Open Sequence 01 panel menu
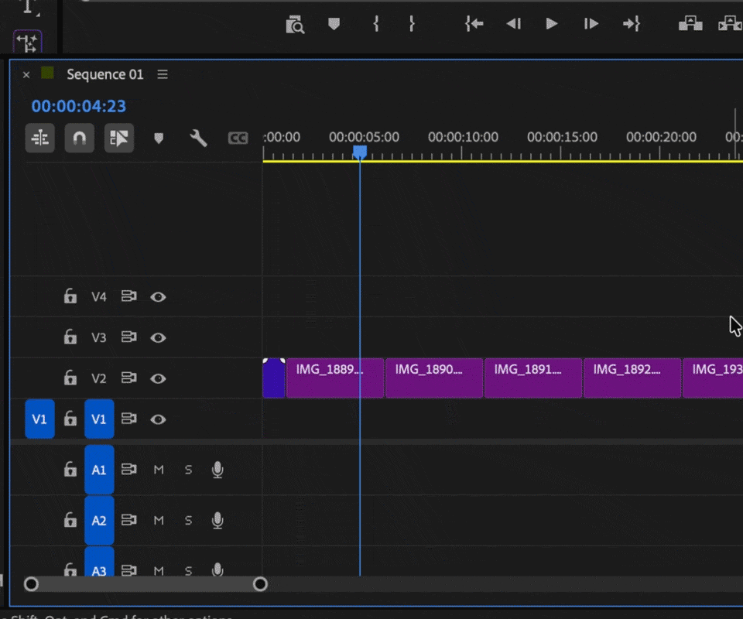Viewport: 743px width, 619px height. point(163,74)
